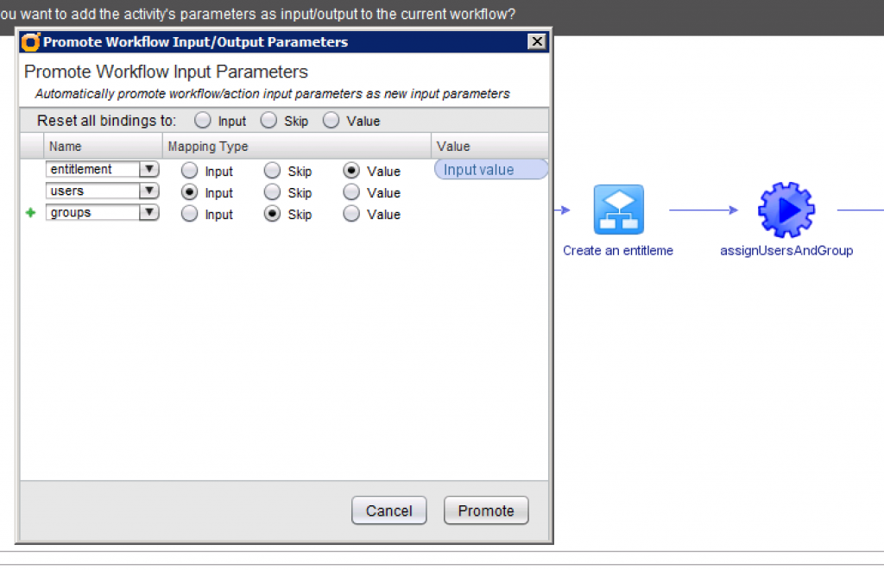
Task: Click the green plus icon beside groups
Action: coord(31,213)
